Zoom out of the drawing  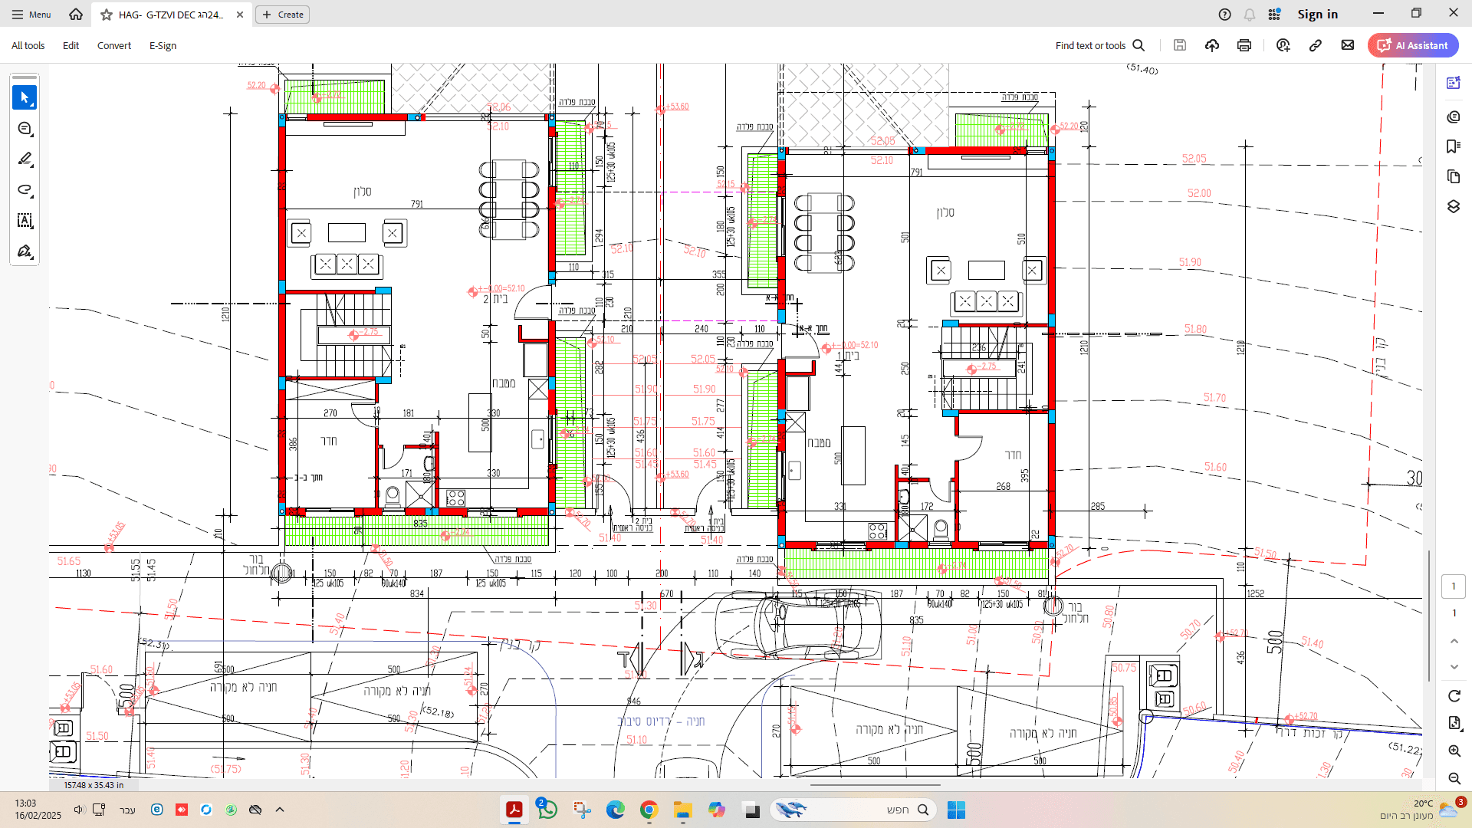pos(1454,779)
